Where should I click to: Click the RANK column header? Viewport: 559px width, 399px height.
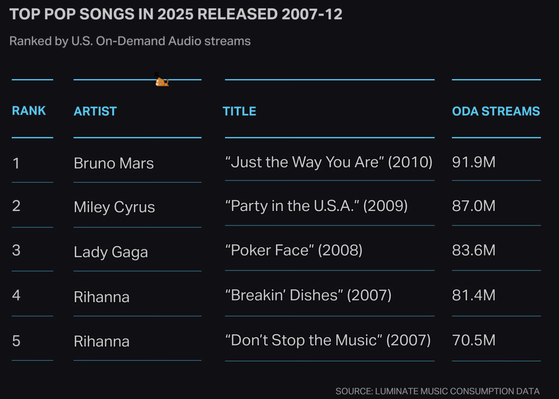point(29,111)
